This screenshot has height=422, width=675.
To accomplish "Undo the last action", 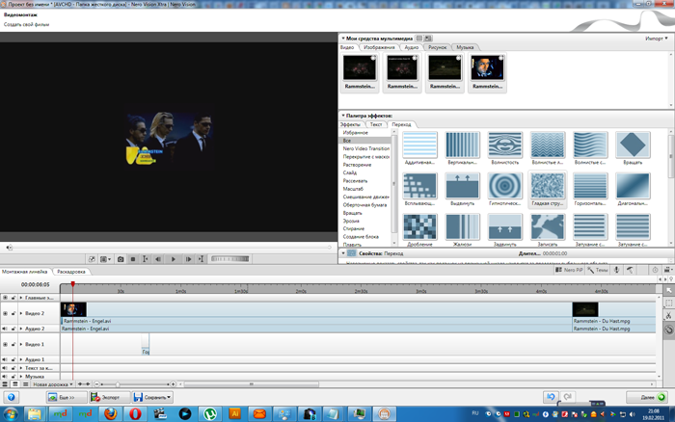I will tap(551, 397).
